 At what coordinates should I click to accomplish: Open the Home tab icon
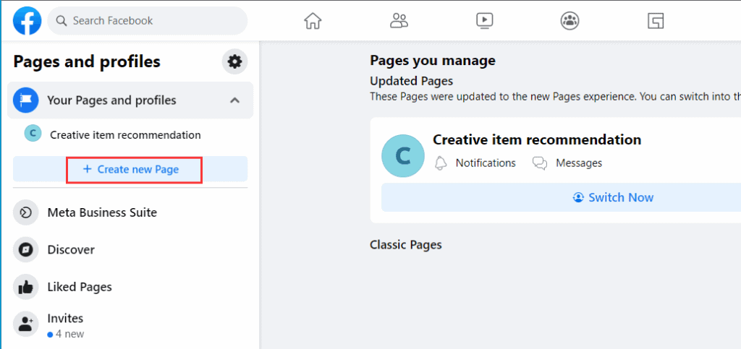pyautogui.click(x=313, y=21)
